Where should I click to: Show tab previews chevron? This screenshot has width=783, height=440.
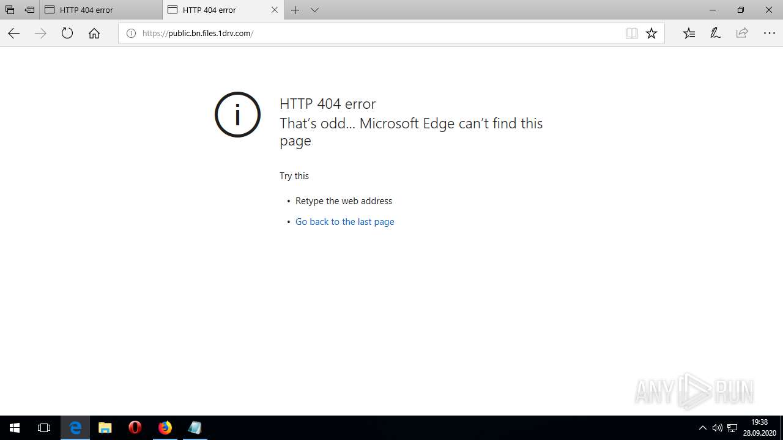pos(314,10)
